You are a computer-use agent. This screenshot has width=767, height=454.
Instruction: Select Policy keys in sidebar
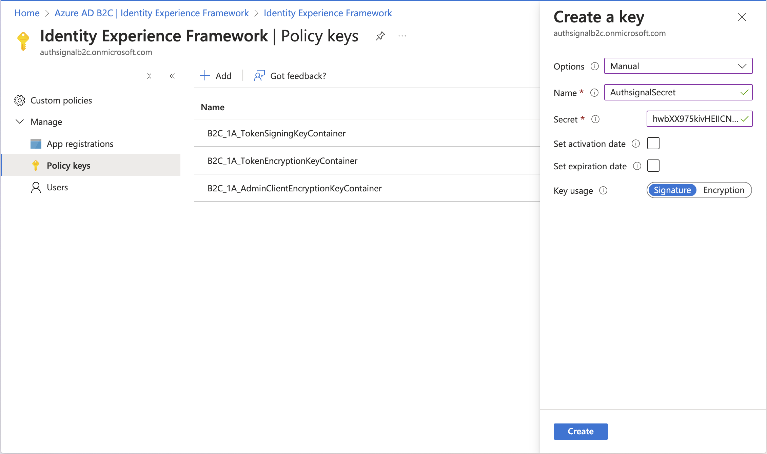click(x=91, y=166)
